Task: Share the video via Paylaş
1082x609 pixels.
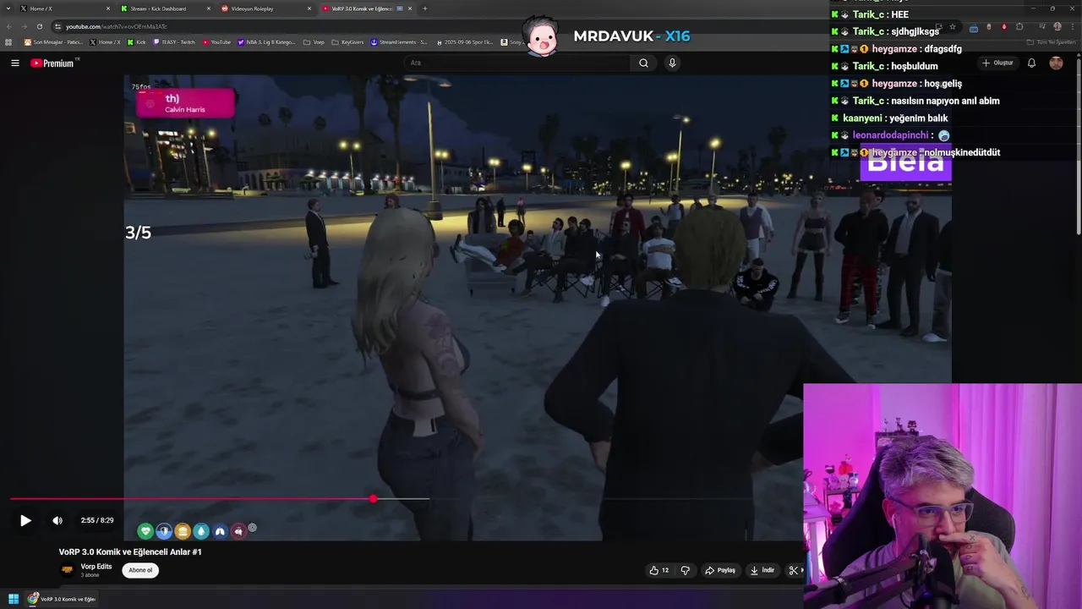Action: pyautogui.click(x=720, y=570)
